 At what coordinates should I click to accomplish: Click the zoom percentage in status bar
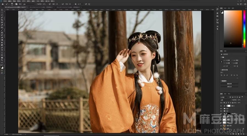[6, 134]
